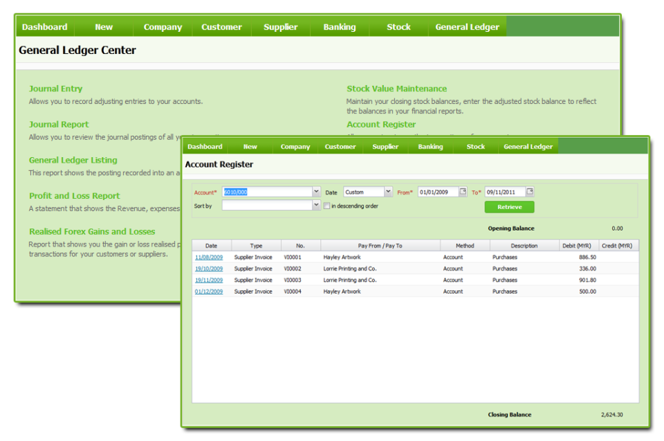View the Profit and Loss Report
This screenshot has width=664, height=441.
[74, 196]
